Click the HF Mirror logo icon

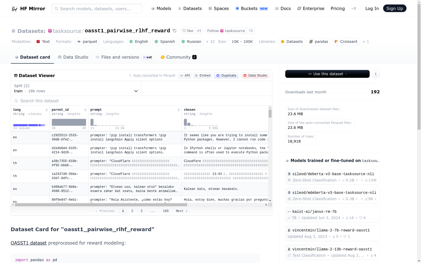[14, 9]
